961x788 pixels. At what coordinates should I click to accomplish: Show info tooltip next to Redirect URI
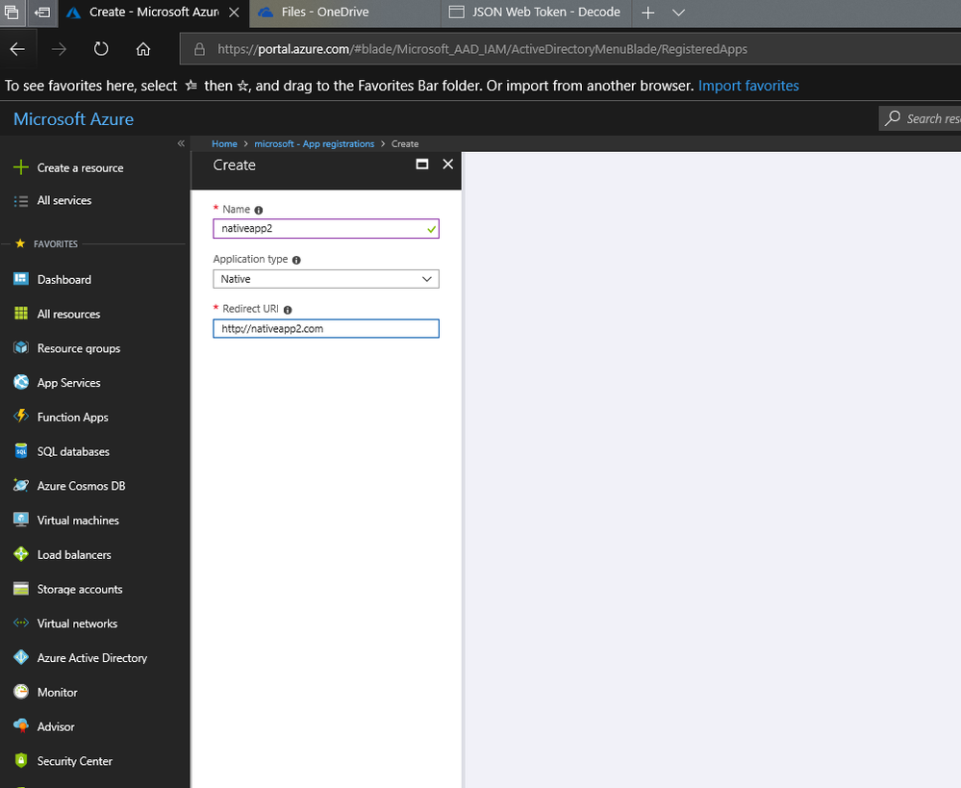click(x=288, y=310)
